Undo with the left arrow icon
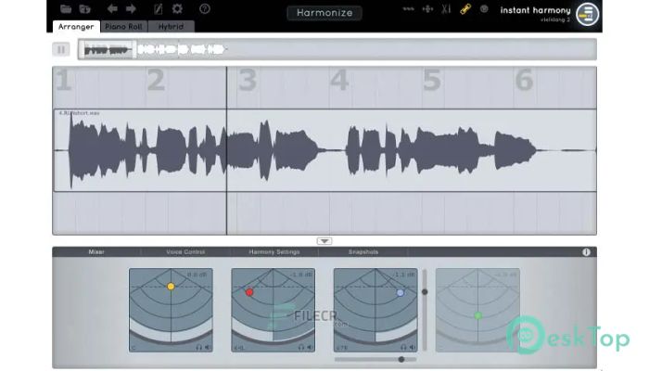The image size is (649, 371). [x=112, y=8]
